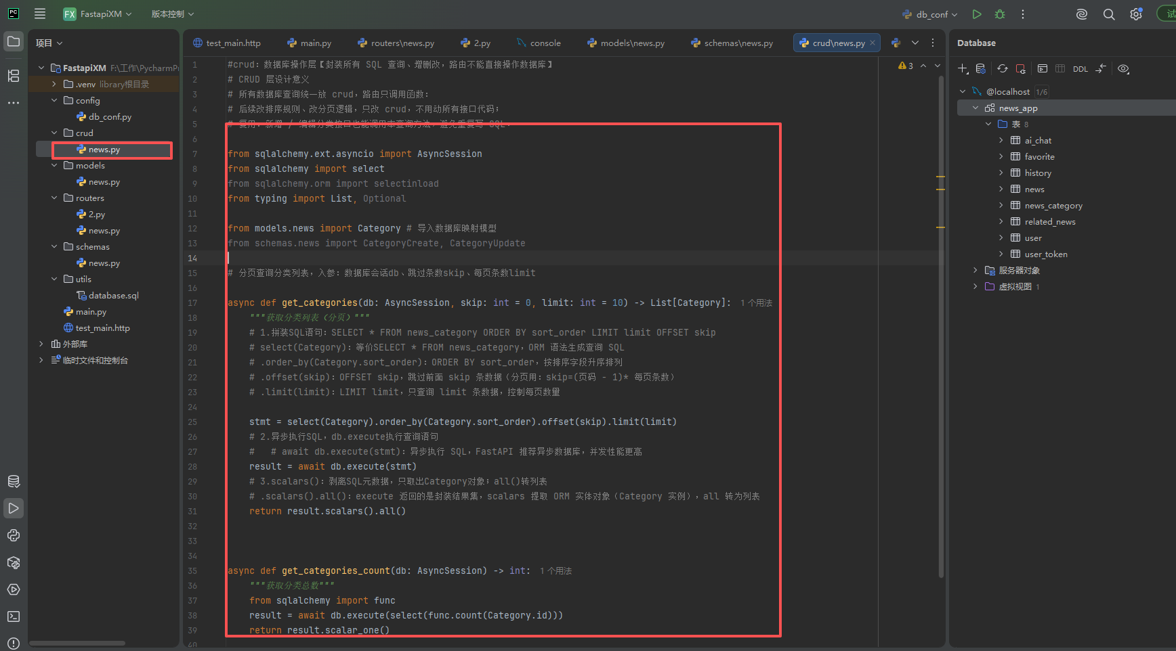Open the db_conf run configuration dropdown
Screen dimensions: 1176x651
click(x=929, y=14)
